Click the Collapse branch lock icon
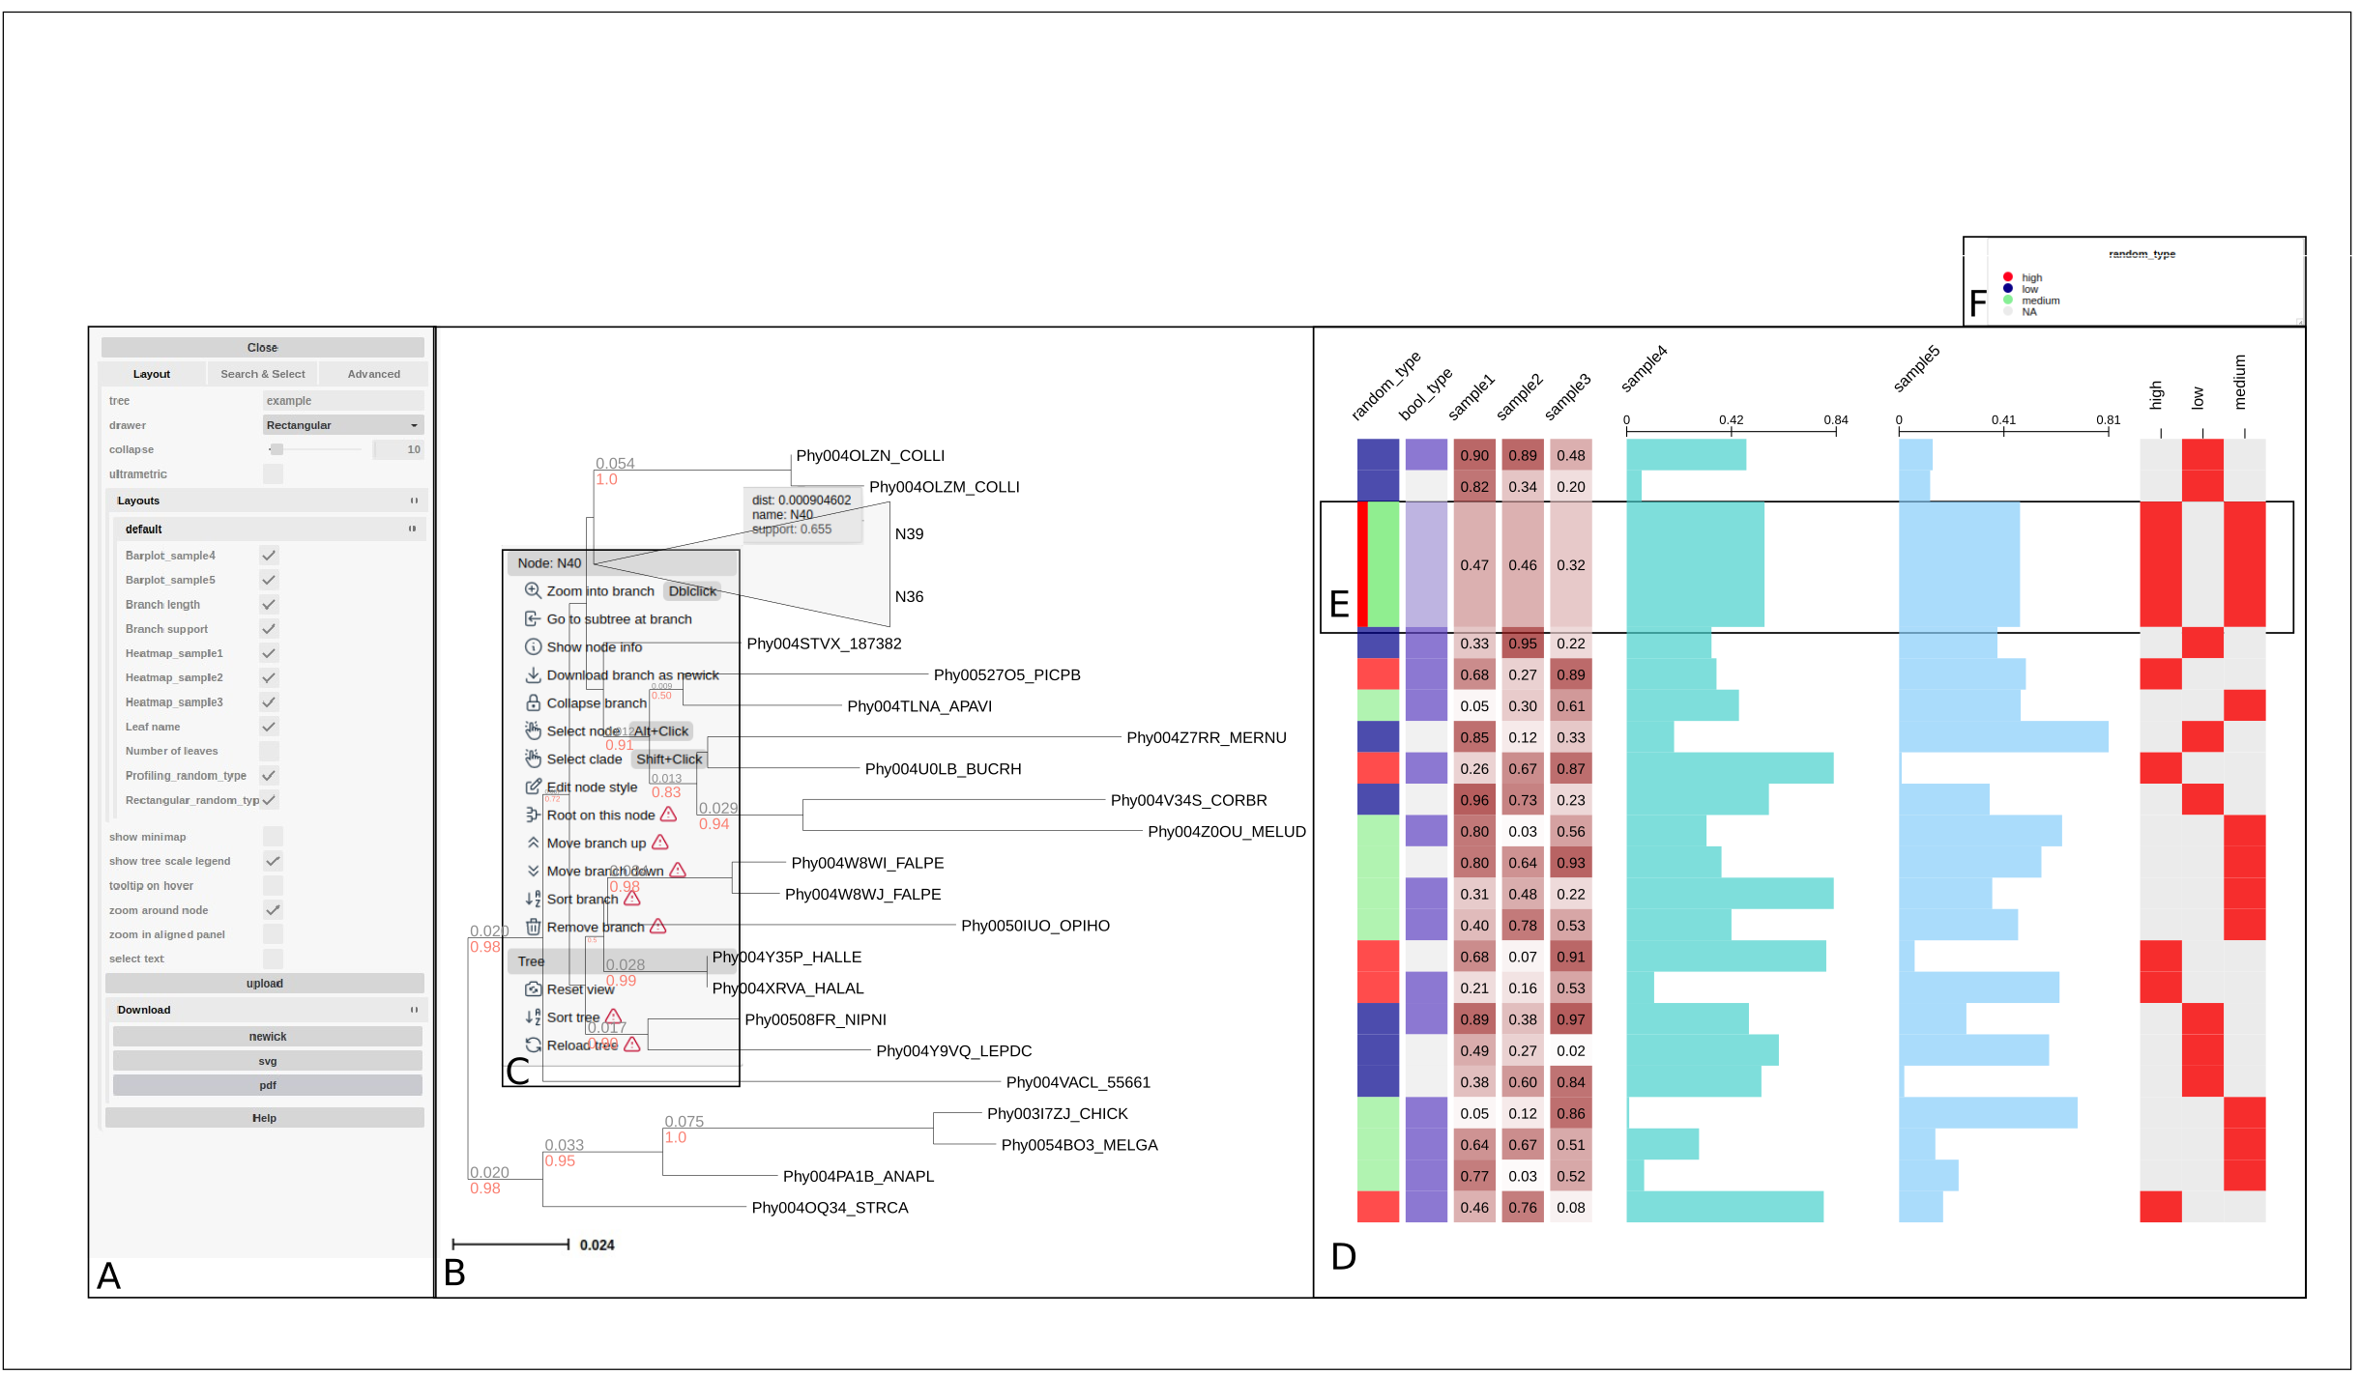 (534, 703)
